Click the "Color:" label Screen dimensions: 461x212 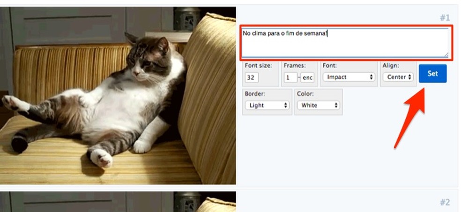tap(305, 94)
